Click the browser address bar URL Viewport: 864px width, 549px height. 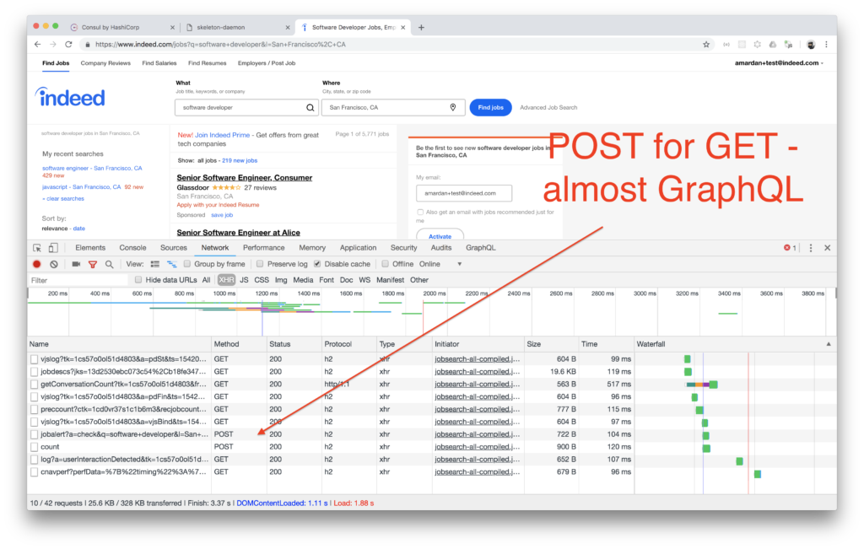click(x=220, y=45)
